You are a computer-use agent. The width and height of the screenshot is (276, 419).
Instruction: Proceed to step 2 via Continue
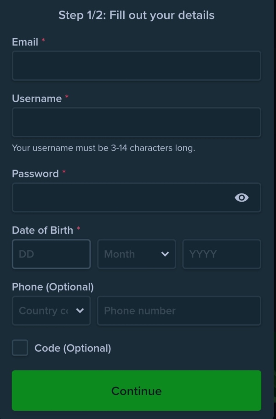click(x=136, y=390)
